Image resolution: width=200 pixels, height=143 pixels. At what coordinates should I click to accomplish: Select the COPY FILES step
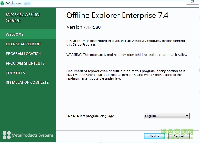(x=15, y=73)
